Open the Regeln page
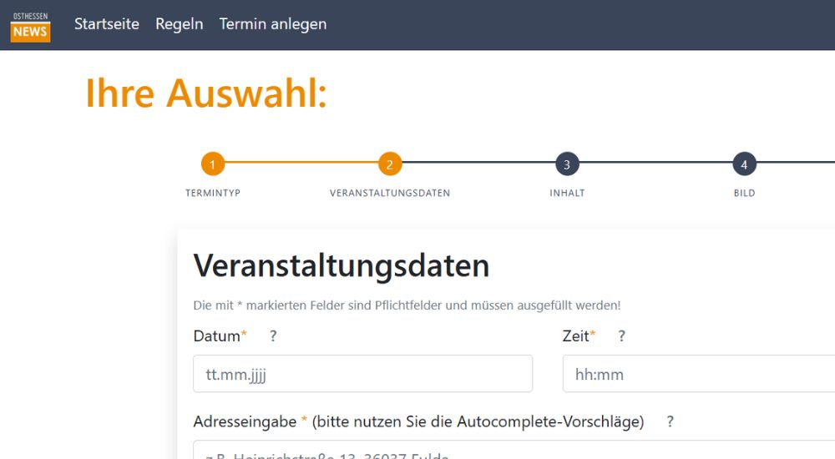 [179, 24]
